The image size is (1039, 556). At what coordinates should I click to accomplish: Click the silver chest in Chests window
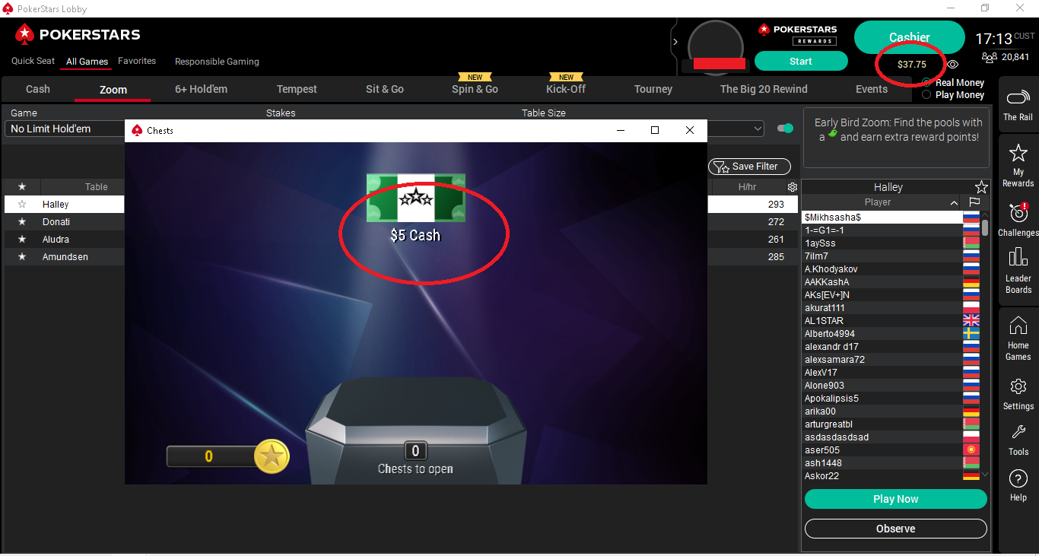415,430
